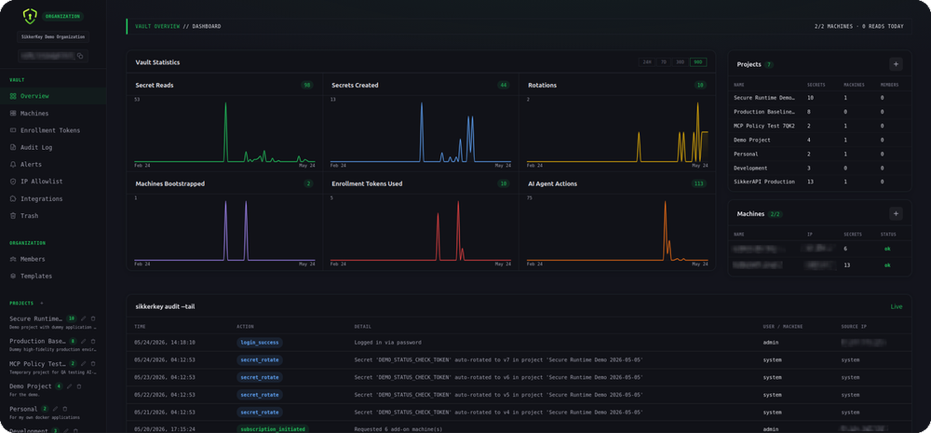
Task: Click the AI Agent Actions count 113
Action: pyautogui.click(x=699, y=184)
